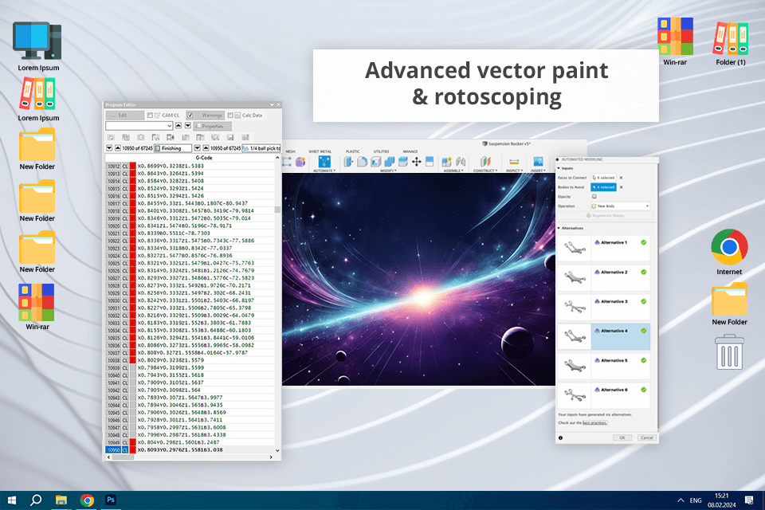Click the info icon at the bottom of the Automated Modeling dialog

[560, 437]
